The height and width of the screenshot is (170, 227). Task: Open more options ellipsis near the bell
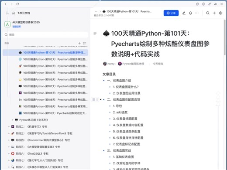tap(197, 13)
